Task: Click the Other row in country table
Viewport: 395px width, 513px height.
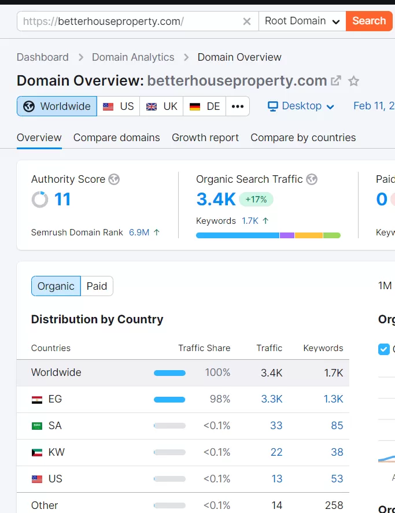Action: point(183,503)
